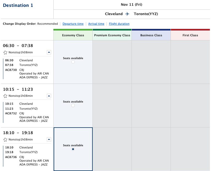
Task: Click the Star Alliance icon for 18:10 flight
Action: 5,140
